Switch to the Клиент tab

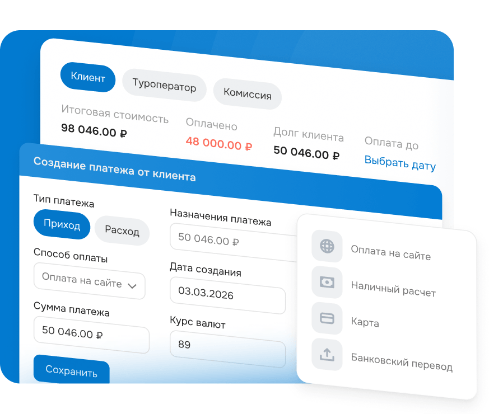[x=87, y=78]
